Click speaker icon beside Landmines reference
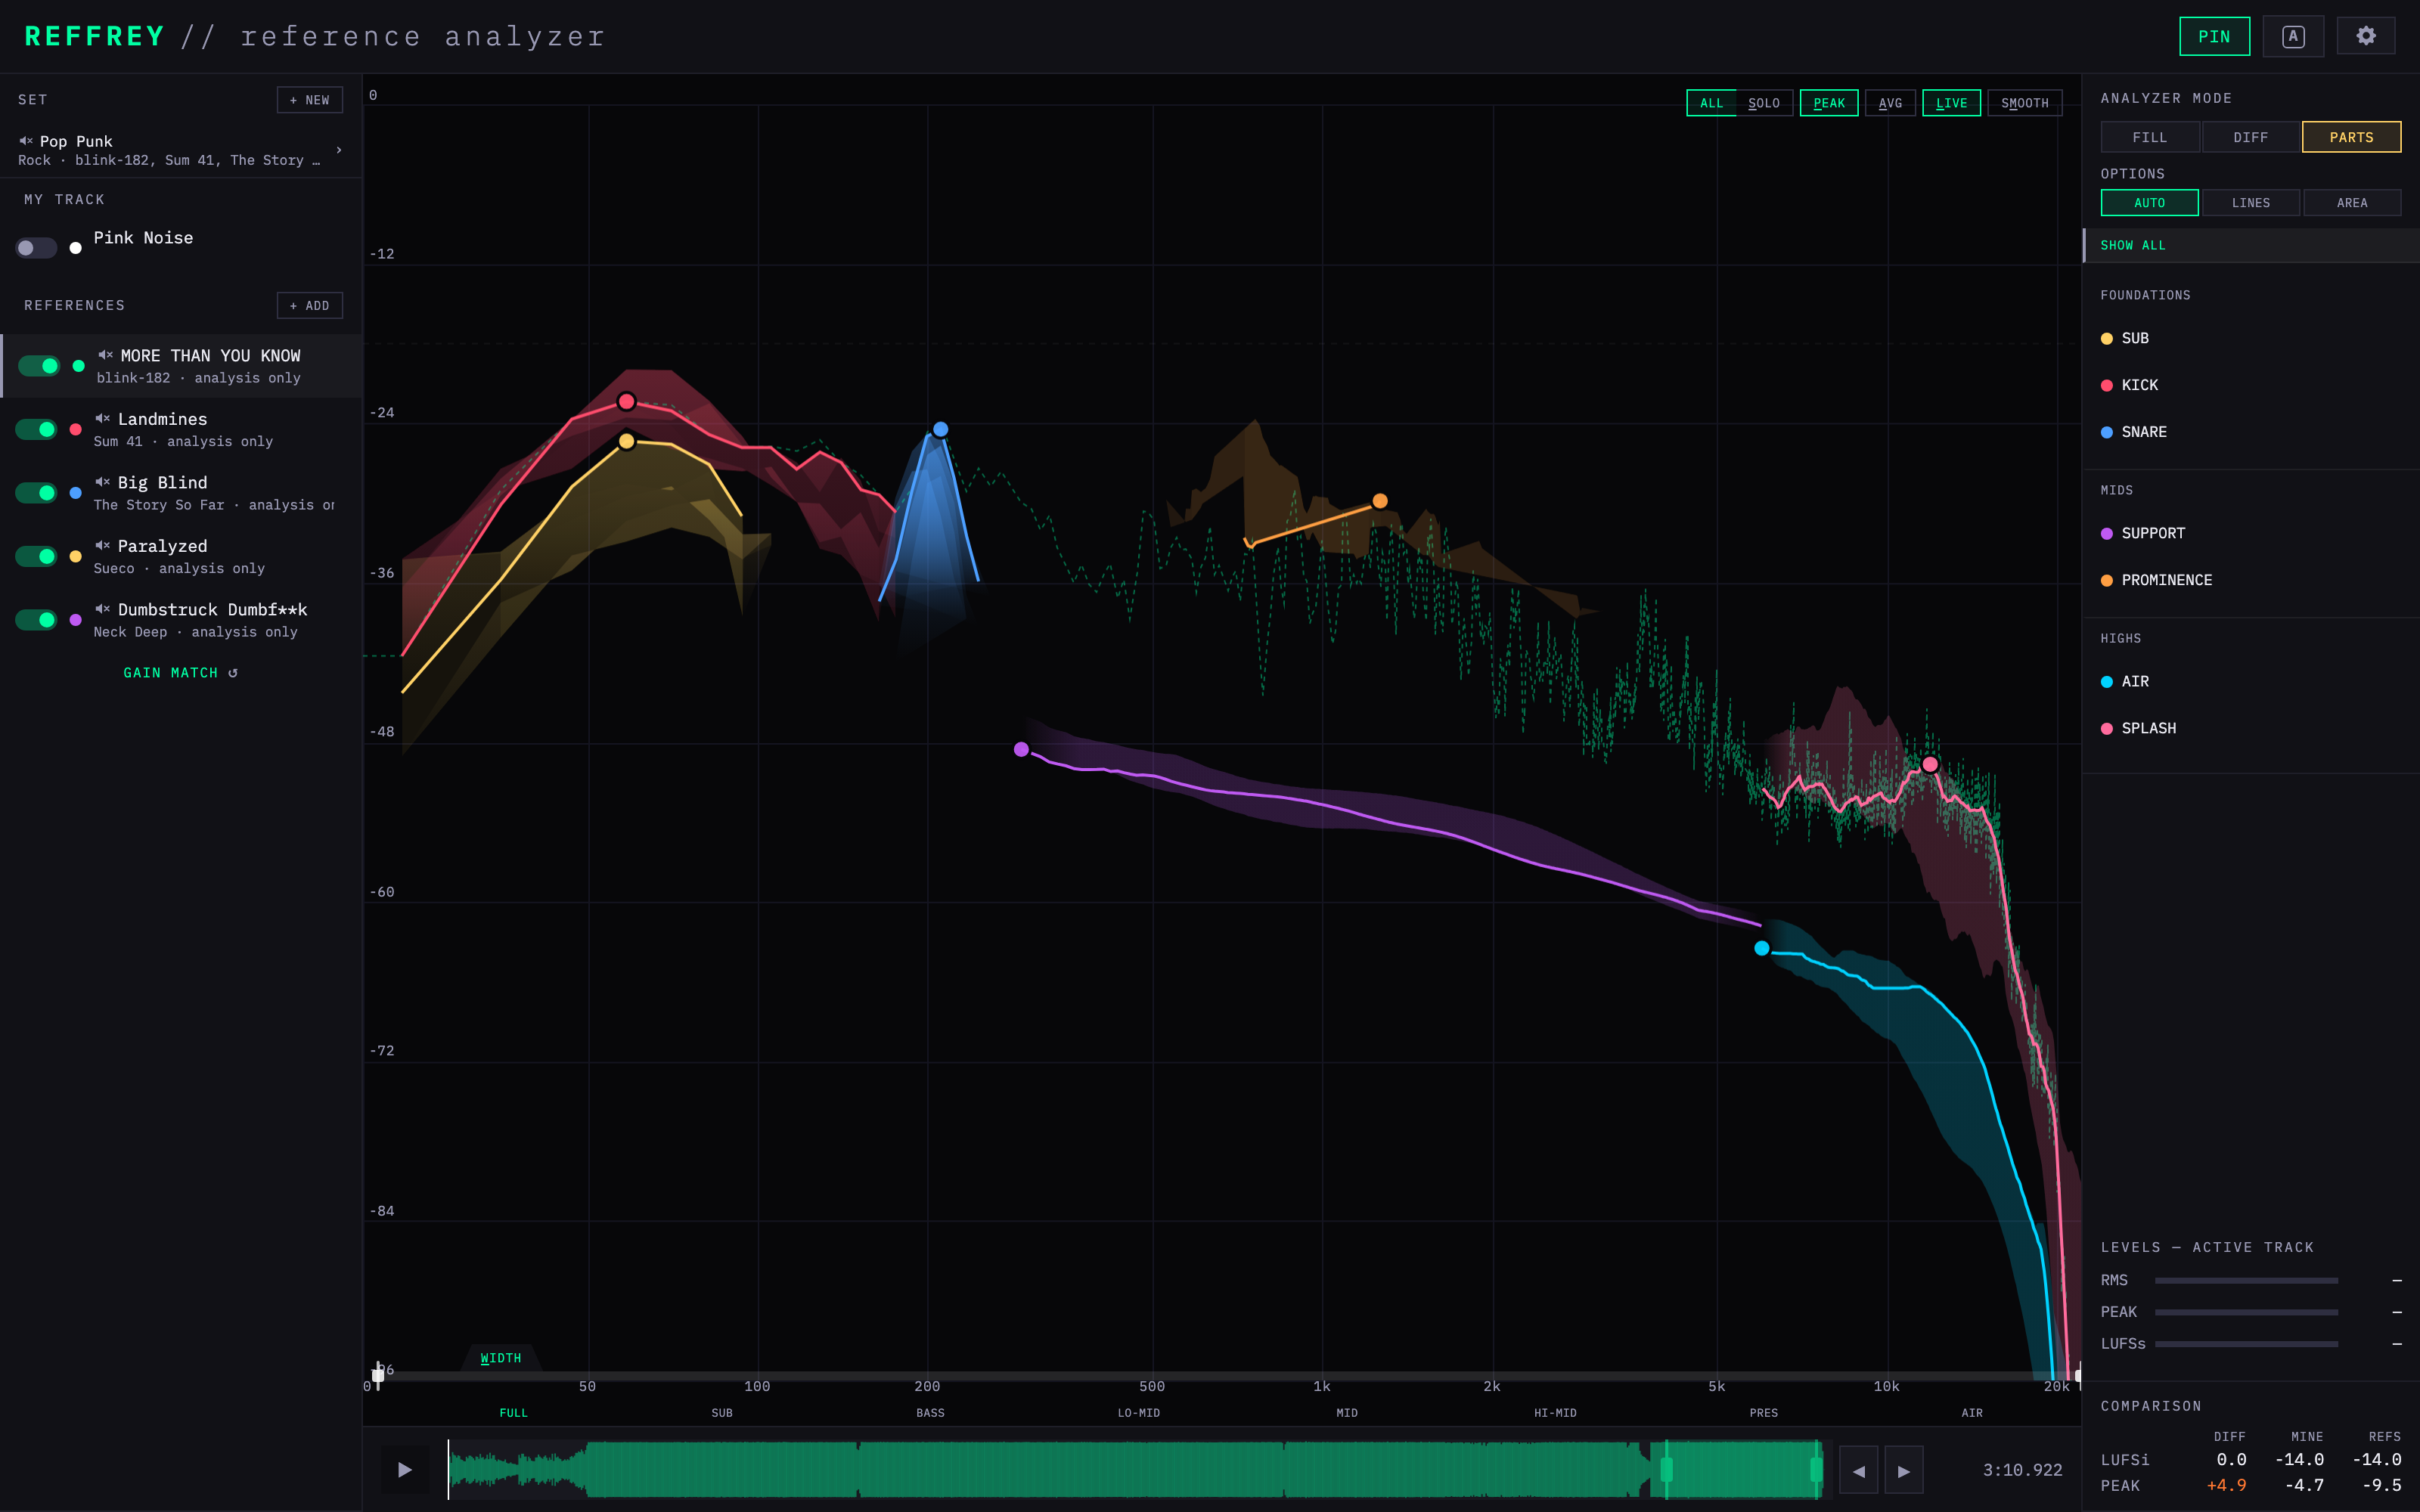This screenshot has width=2420, height=1512. [x=102, y=418]
